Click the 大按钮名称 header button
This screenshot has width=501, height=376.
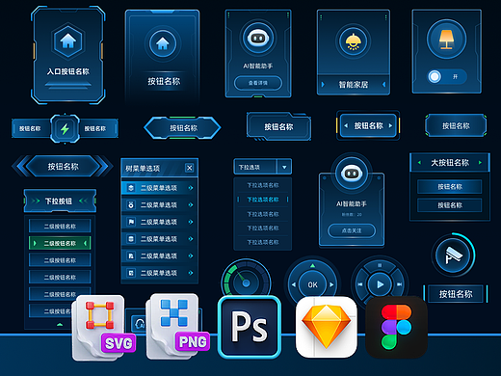pos(450,163)
